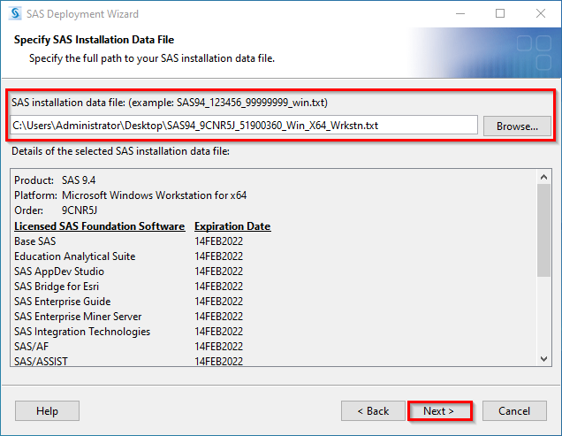Click the scroll up arrow in details list
This screenshot has width=562, height=436.
coord(543,177)
